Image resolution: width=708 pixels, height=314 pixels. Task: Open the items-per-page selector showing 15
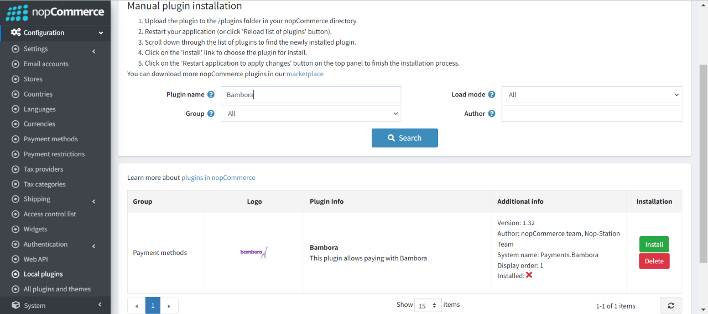click(428, 305)
